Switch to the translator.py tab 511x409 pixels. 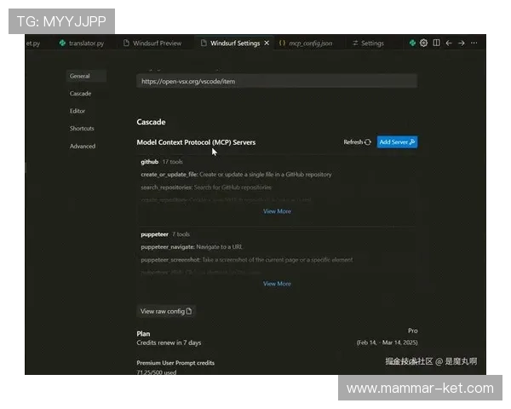pyautogui.click(x=82, y=43)
